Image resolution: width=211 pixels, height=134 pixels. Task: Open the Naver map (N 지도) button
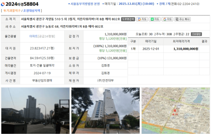pyautogui.click(x=155, y=19)
